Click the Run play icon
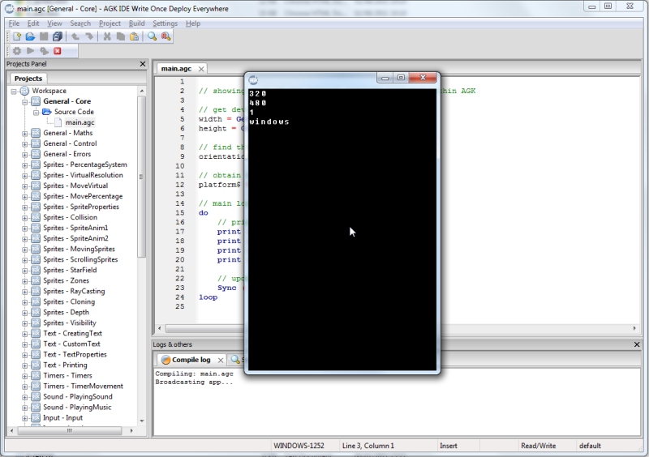This screenshot has height=457, width=649. pos(30,51)
